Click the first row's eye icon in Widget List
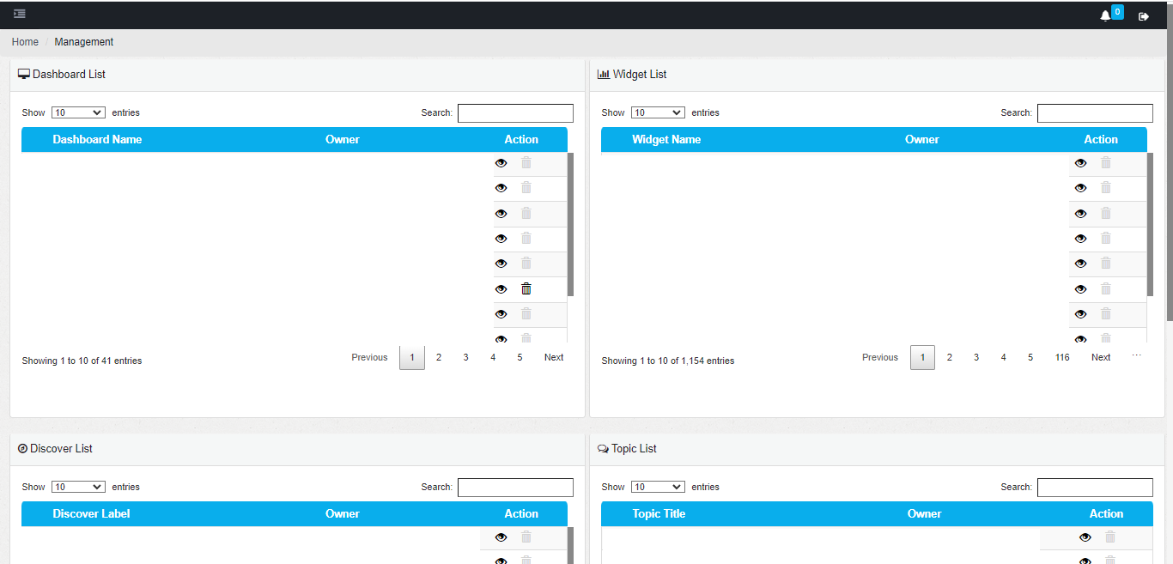This screenshot has width=1173, height=564. point(1081,163)
